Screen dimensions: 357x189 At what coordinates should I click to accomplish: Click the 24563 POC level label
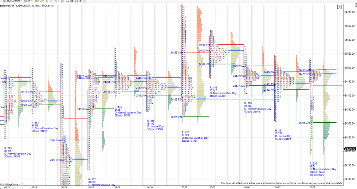coord(205,51)
